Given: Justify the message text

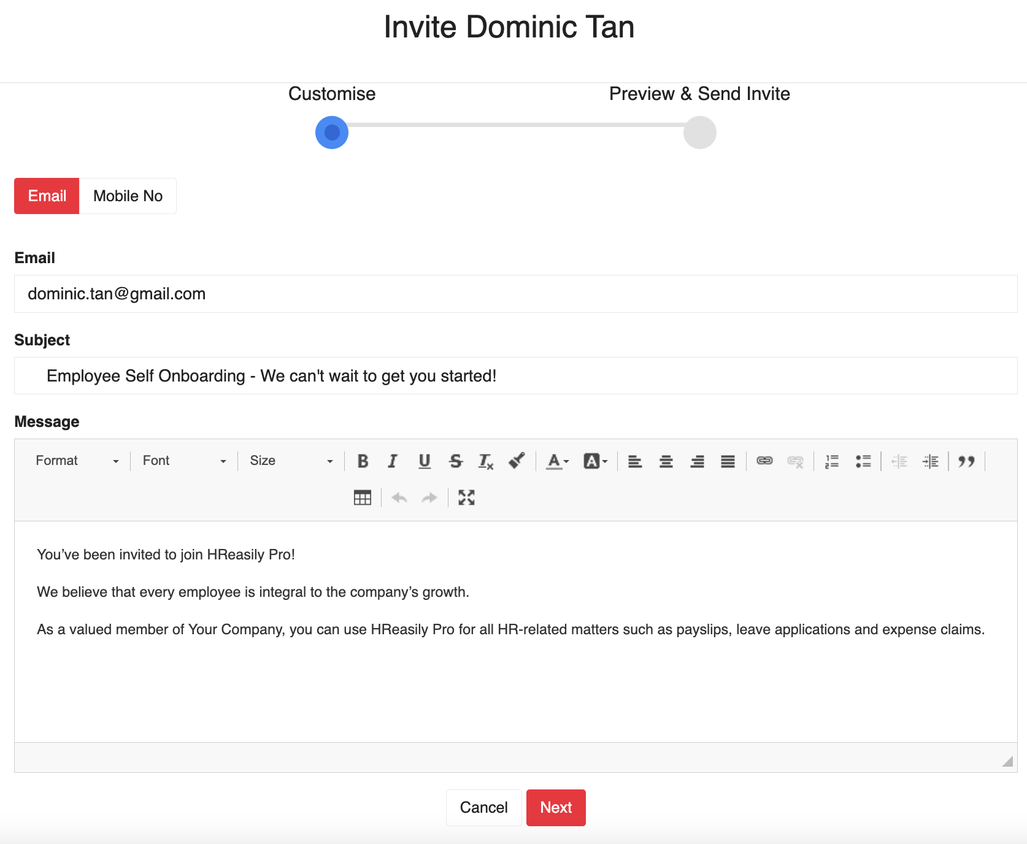Looking at the screenshot, I should pos(728,461).
